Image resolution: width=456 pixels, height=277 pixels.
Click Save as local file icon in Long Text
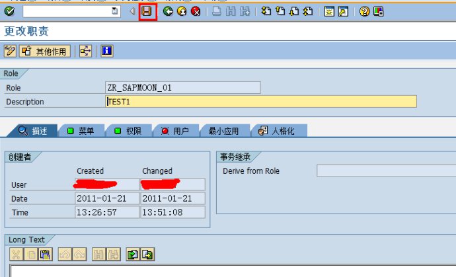point(147,255)
